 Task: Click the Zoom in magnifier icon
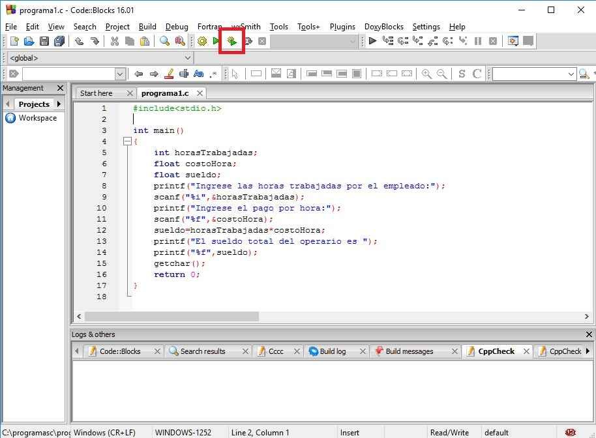[x=426, y=74]
